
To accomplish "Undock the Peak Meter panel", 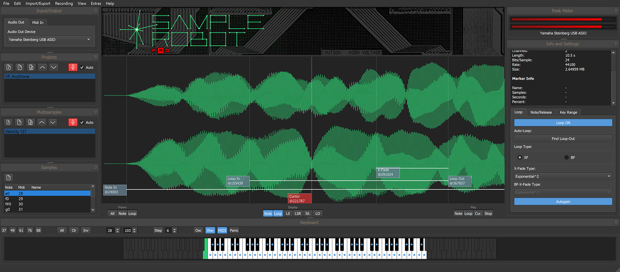I will [x=615, y=11].
